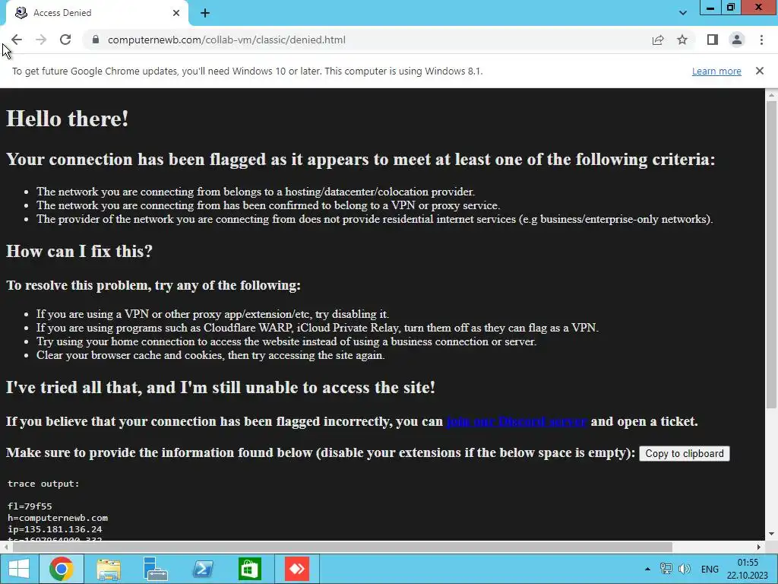This screenshot has height=584, width=778.
Task: Bookmark this page with the star icon
Action: [x=682, y=40]
